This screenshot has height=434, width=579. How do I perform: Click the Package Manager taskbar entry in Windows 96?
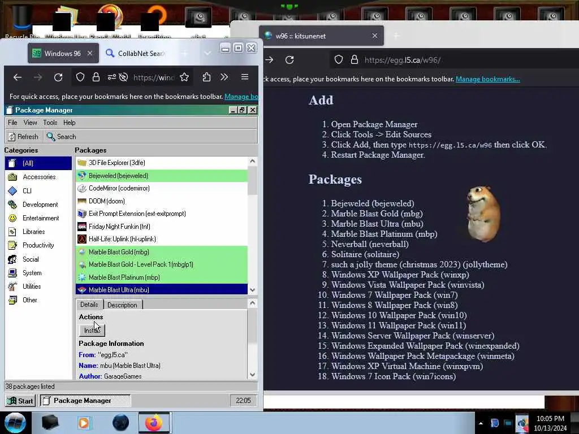point(85,401)
